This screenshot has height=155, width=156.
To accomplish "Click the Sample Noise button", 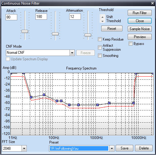I will pyautogui.click(x=140, y=29).
